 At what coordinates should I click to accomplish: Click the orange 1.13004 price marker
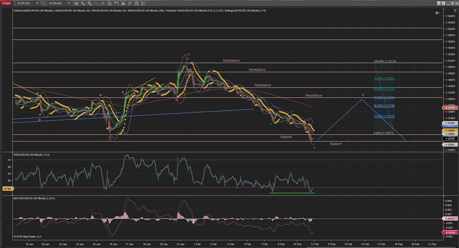click(451, 131)
